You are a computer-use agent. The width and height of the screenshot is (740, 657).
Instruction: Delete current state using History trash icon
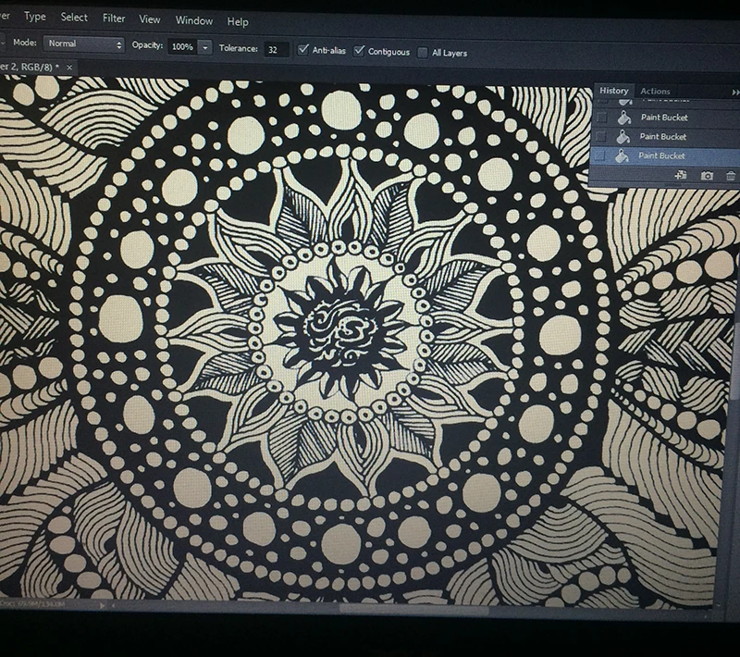[731, 176]
